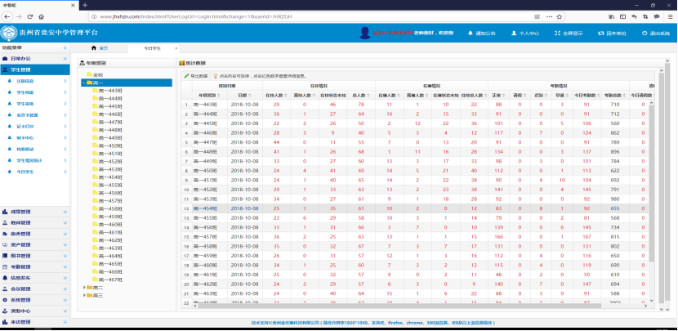Collapse the 功能菜单 sidebar with double-arrow
This screenshot has height=331, width=678.
point(65,47)
